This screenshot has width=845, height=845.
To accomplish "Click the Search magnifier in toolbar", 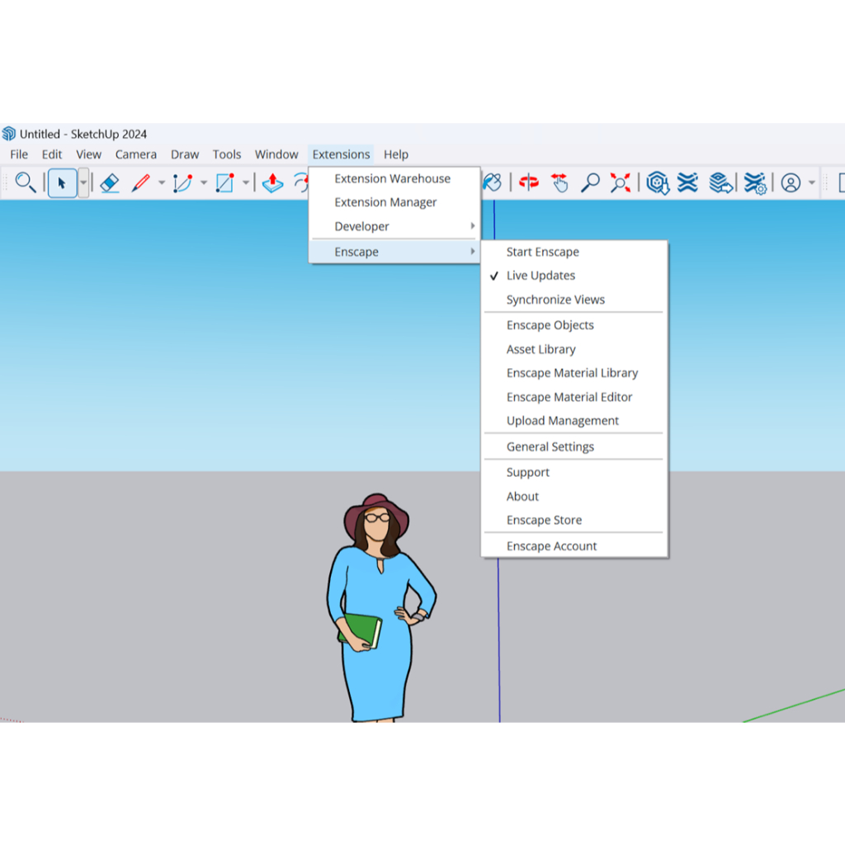I will click(x=26, y=183).
